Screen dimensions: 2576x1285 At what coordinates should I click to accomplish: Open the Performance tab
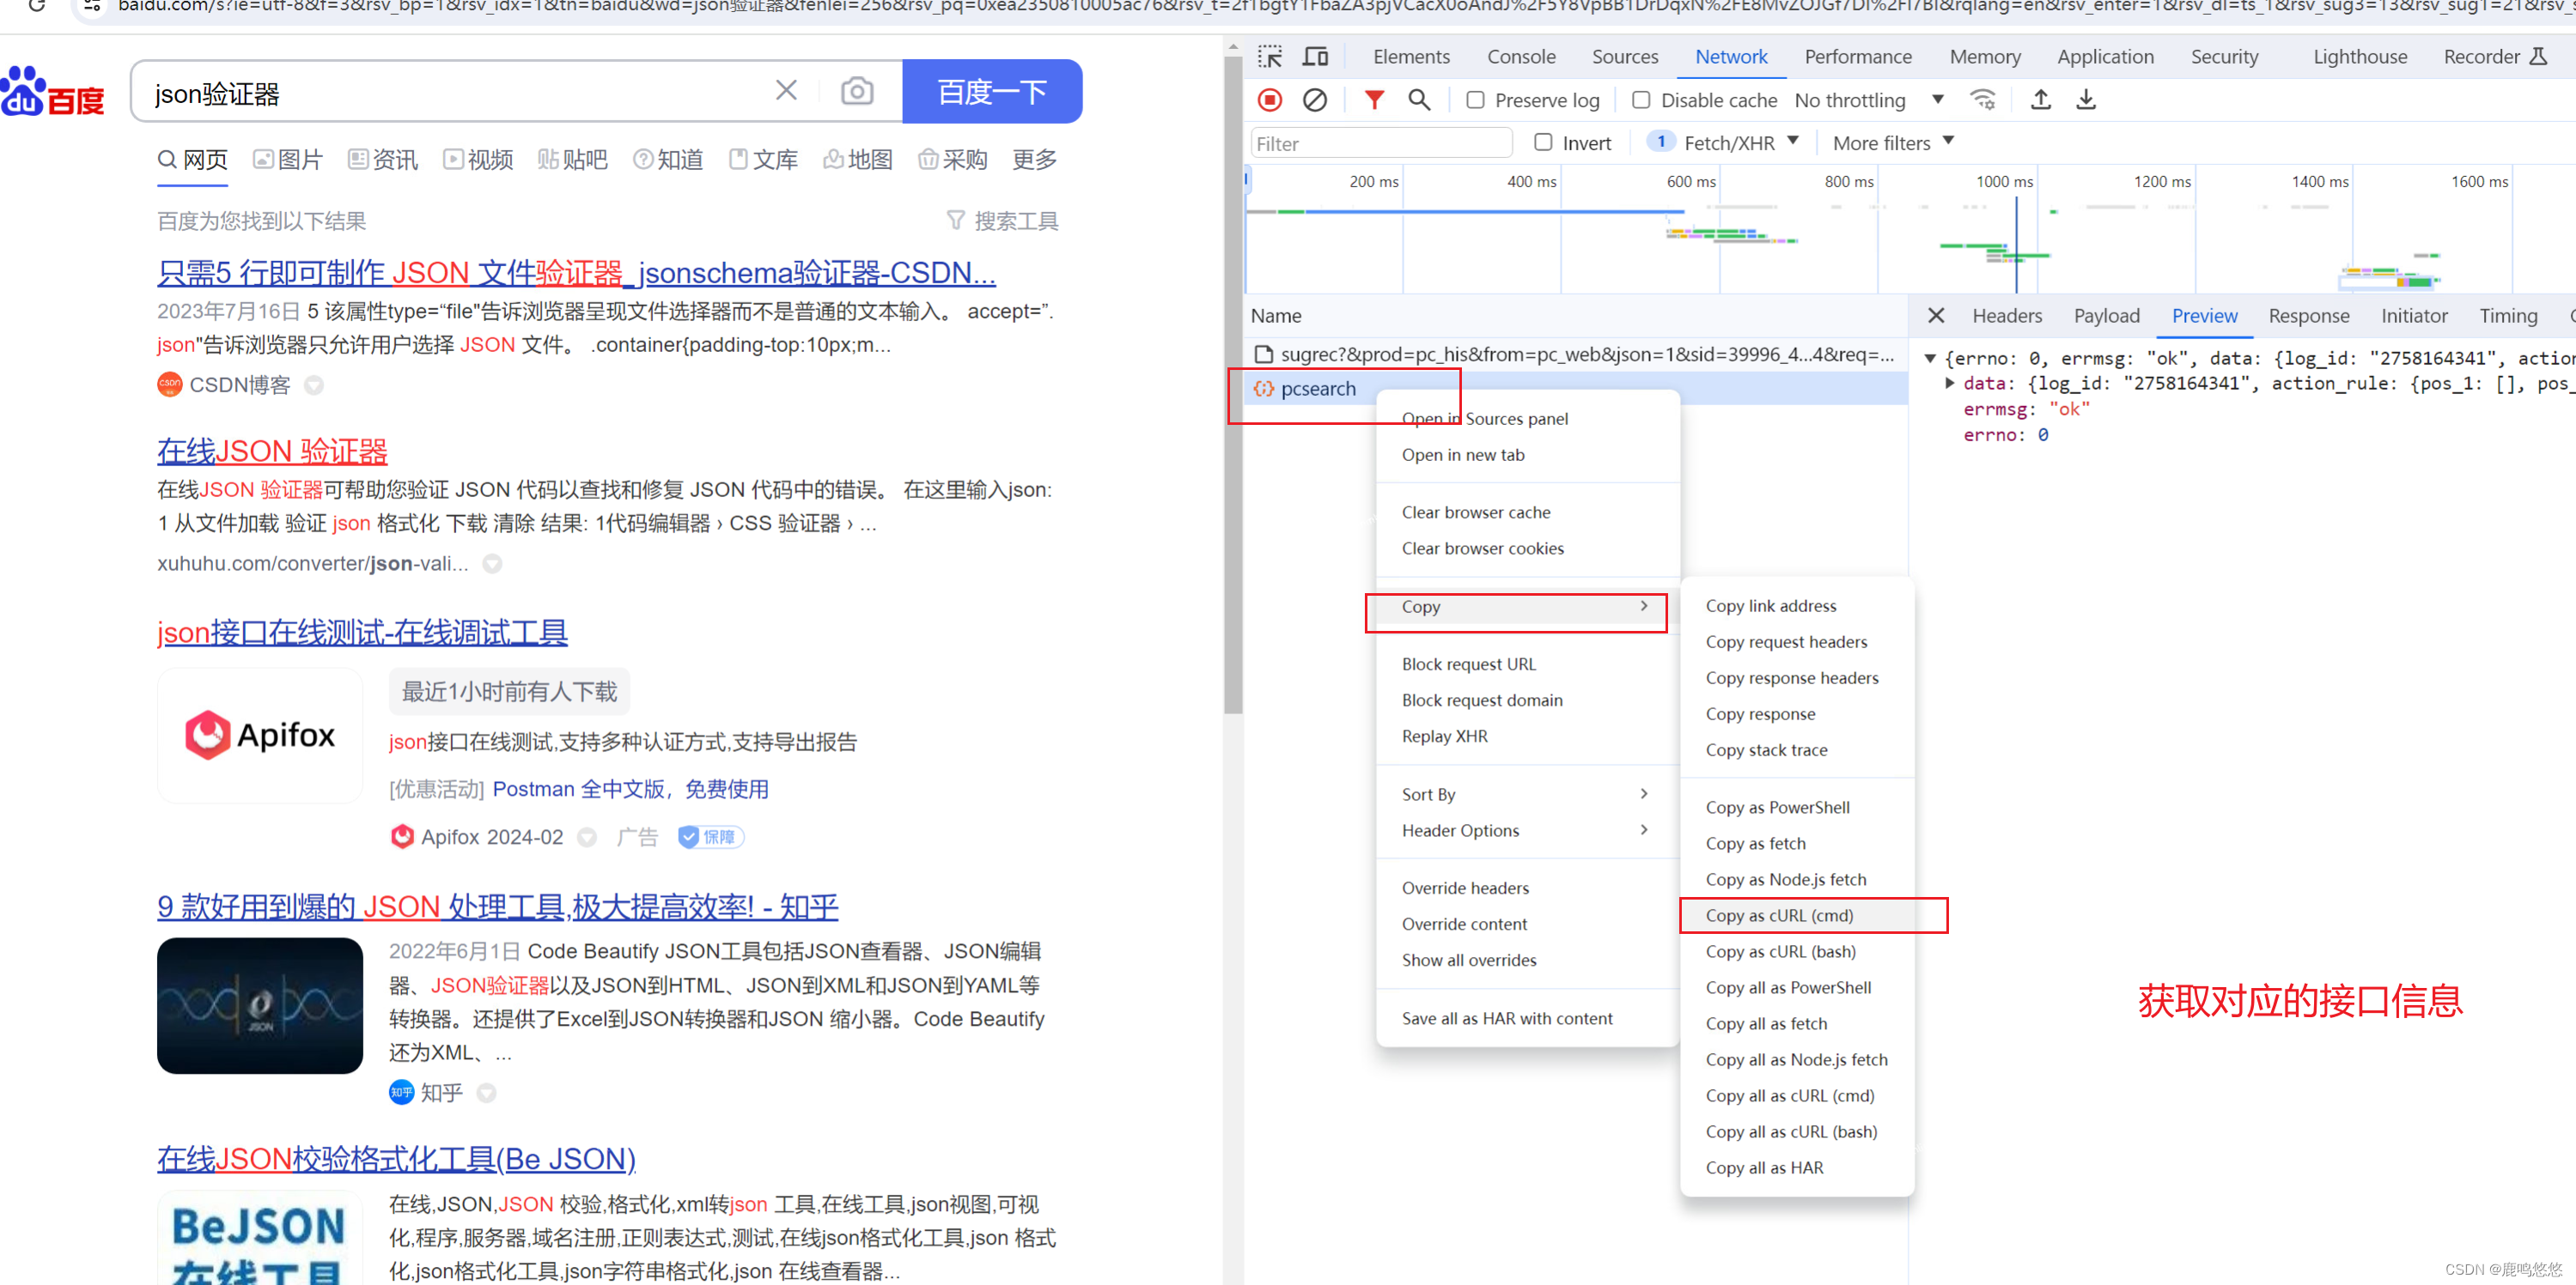(x=1858, y=57)
